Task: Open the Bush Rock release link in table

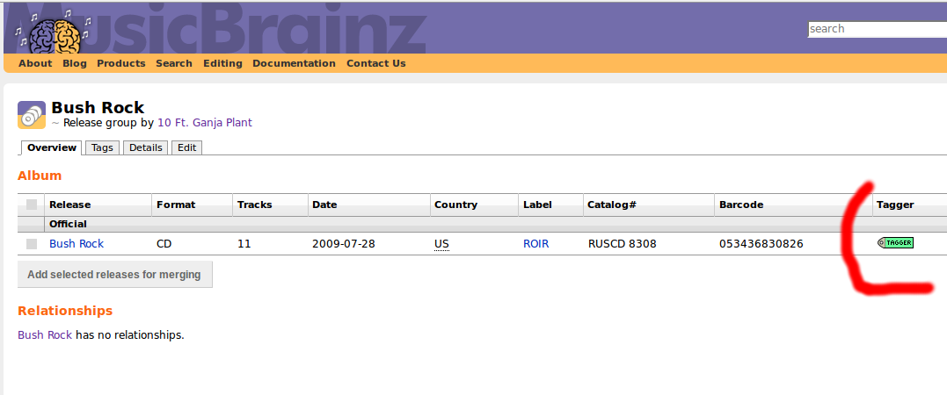Action: (76, 244)
